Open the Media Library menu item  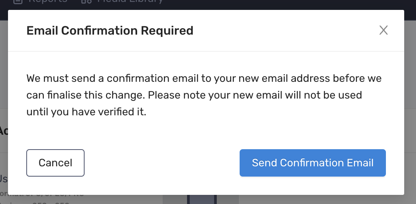(130, 2)
